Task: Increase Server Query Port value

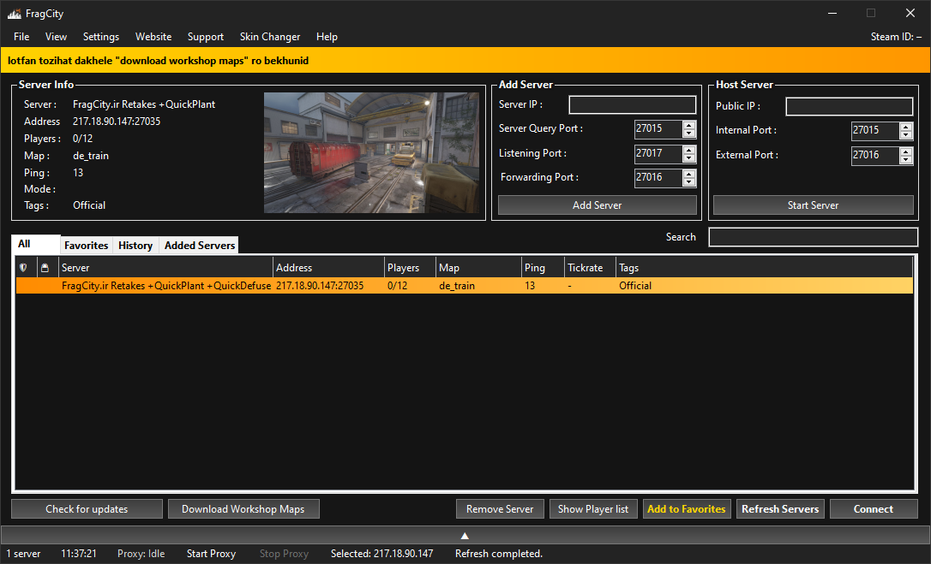Action: click(x=688, y=125)
